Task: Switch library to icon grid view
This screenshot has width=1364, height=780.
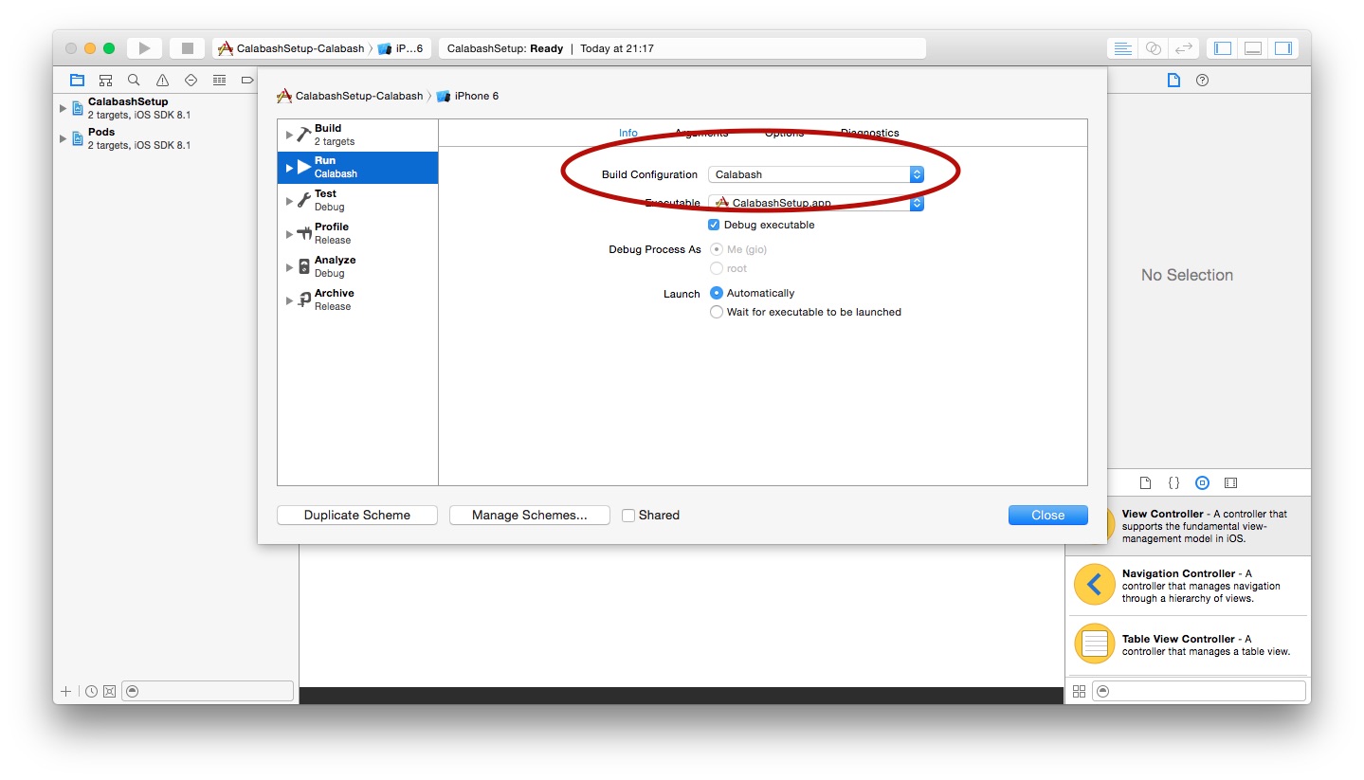Action: tap(1079, 692)
